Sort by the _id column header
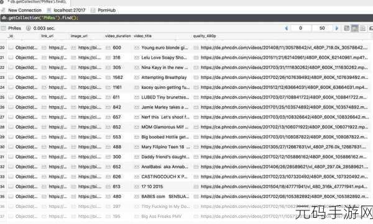This screenshot has width=373, height=224. pos(11,36)
